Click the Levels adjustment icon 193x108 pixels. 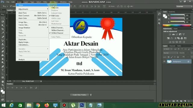pos(173,34)
